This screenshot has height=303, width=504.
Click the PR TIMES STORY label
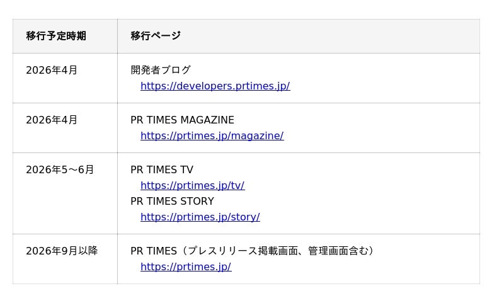coord(172,202)
